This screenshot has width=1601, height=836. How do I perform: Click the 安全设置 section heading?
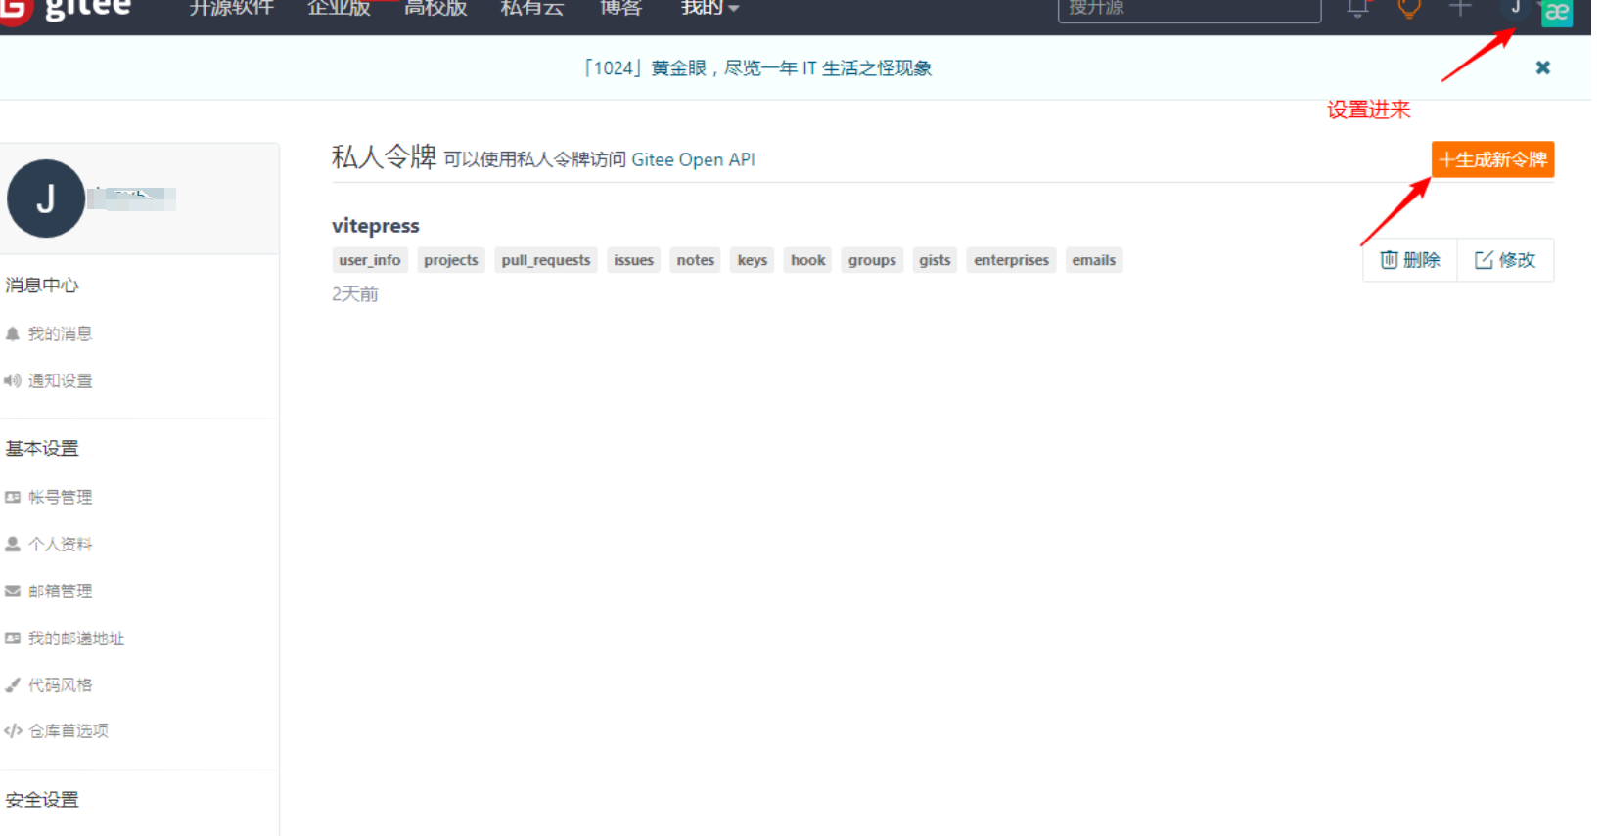tap(42, 799)
